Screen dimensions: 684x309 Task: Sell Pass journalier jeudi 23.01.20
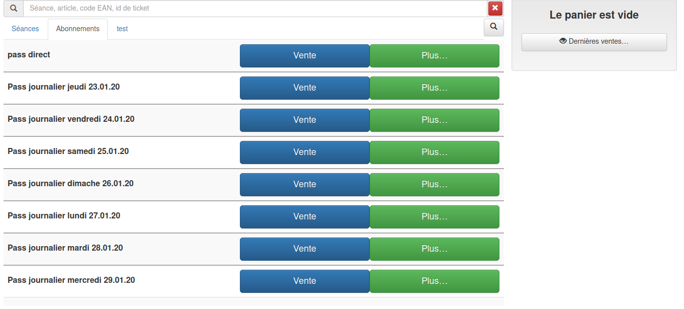point(305,88)
